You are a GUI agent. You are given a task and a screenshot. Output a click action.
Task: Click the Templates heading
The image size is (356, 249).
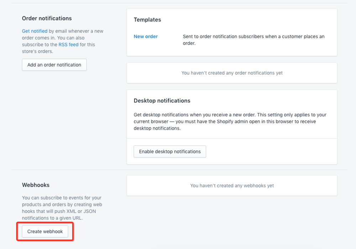click(147, 20)
